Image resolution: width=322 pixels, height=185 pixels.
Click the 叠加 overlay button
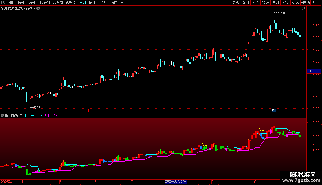[x=245, y=3]
